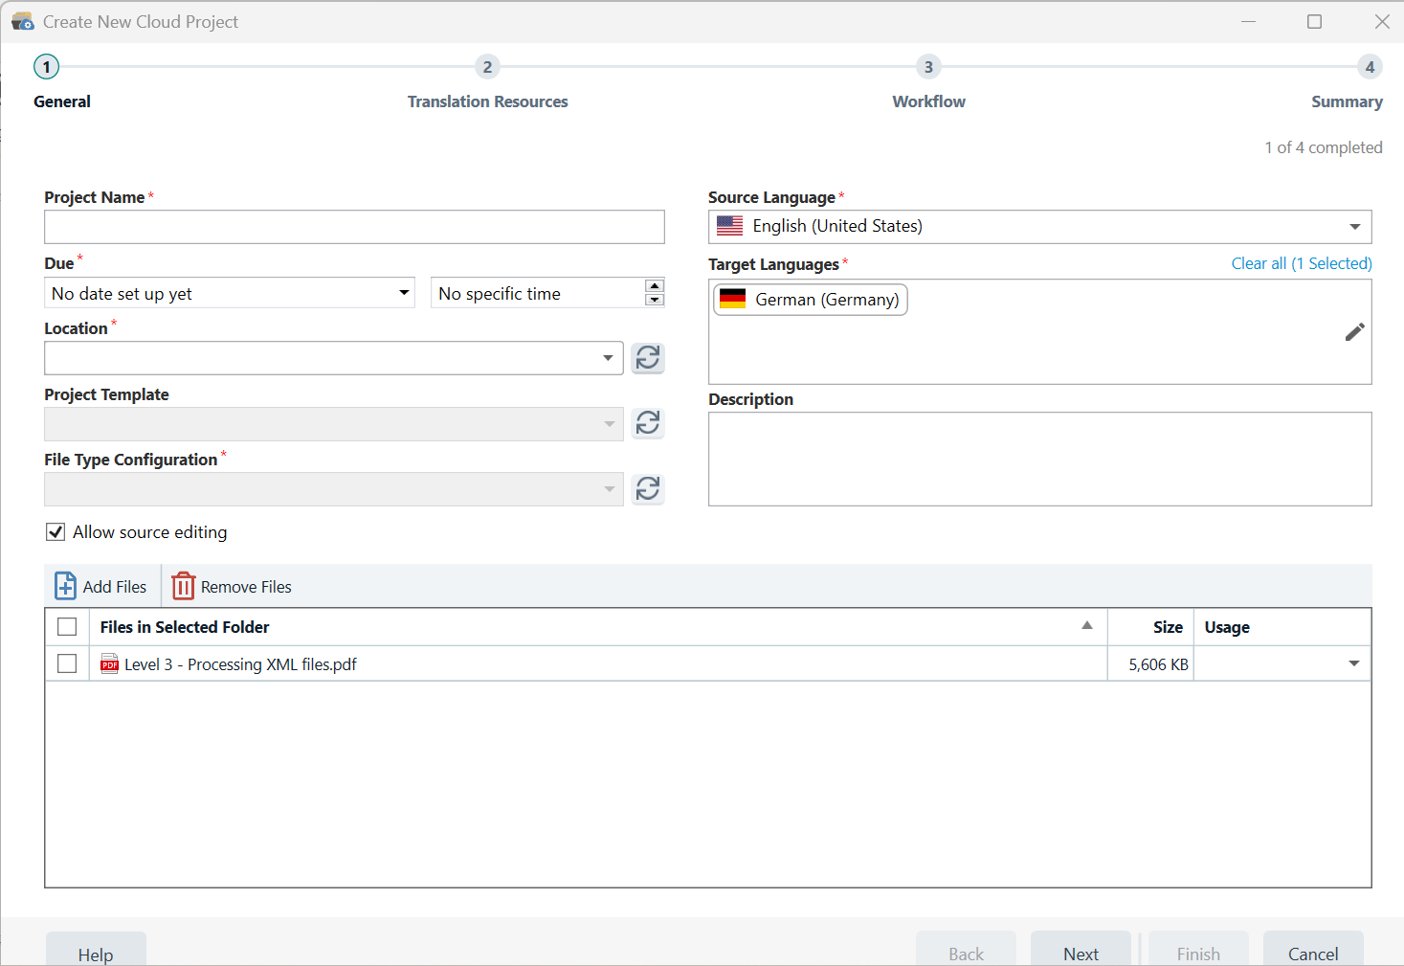Expand the Due date dropdown
Image resolution: width=1404 pixels, height=966 pixels.
pyautogui.click(x=404, y=293)
